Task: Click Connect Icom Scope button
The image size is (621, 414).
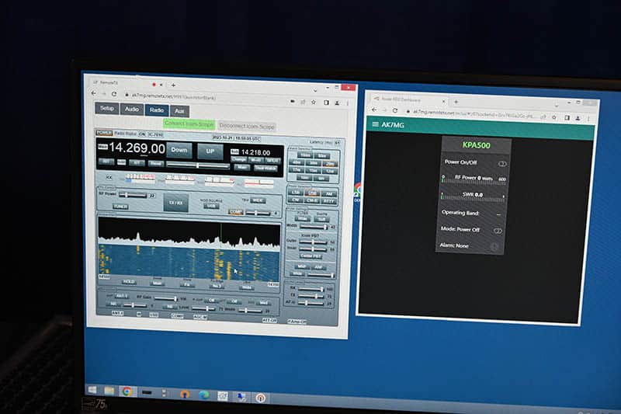Action: pyautogui.click(x=189, y=124)
